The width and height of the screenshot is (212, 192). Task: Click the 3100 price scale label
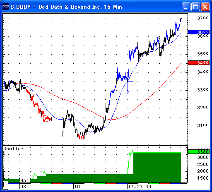click(x=203, y=125)
